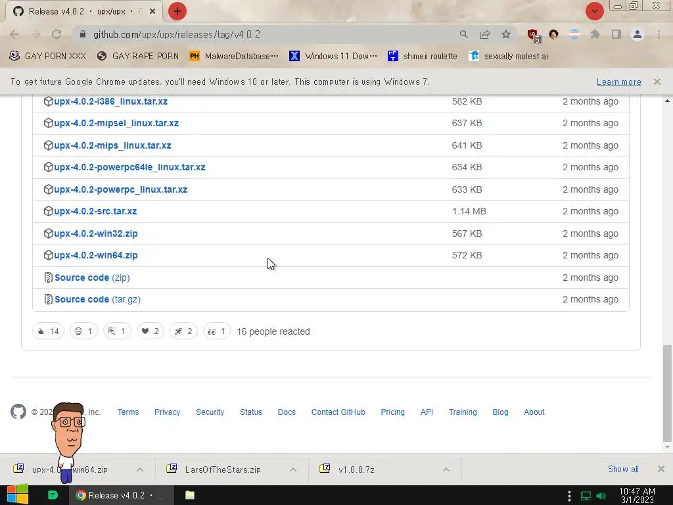Image resolution: width=673 pixels, height=505 pixels.
Task: Download upx-4.0.2-powerpc64le_linux.tar.xz
Action: tap(129, 167)
